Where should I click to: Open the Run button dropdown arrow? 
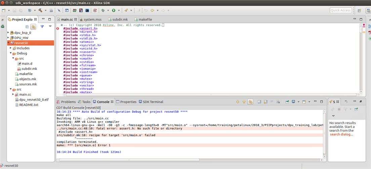click(x=119, y=10)
